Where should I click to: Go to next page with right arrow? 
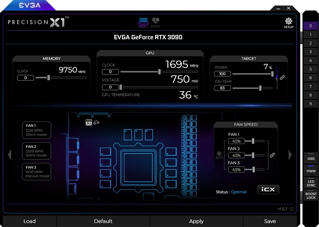pyautogui.click(x=290, y=155)
